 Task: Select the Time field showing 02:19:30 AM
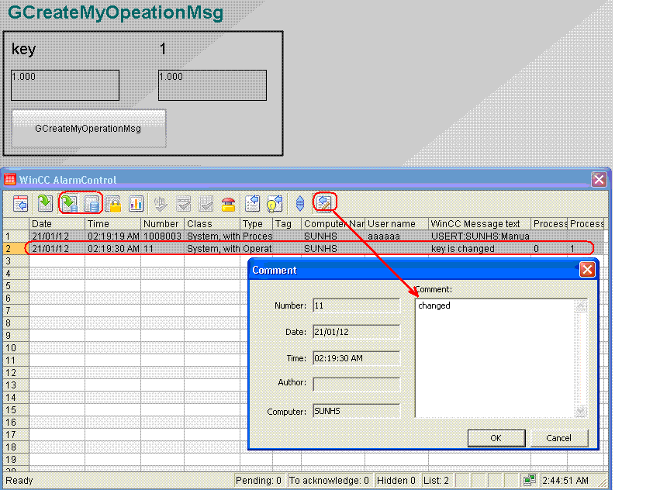coord(356,358)
